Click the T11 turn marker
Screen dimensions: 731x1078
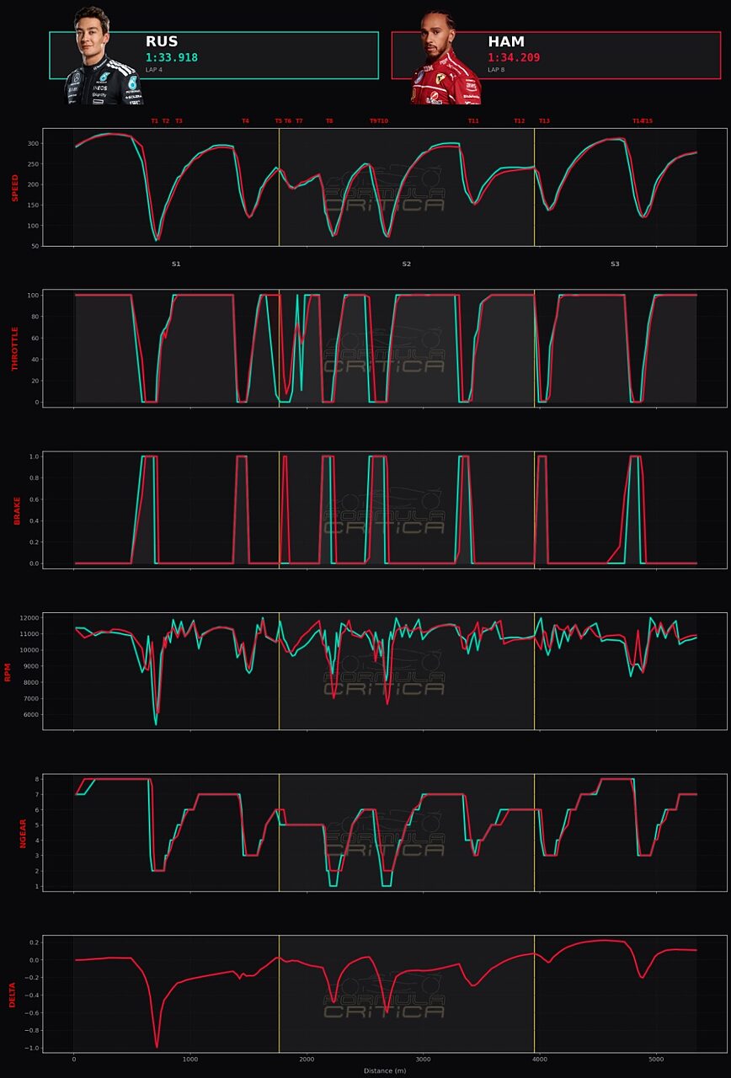[x=473, y=121]
